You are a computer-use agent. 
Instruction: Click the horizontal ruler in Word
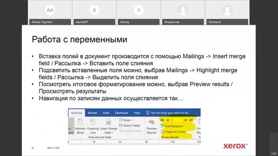(x=134, y=142)
